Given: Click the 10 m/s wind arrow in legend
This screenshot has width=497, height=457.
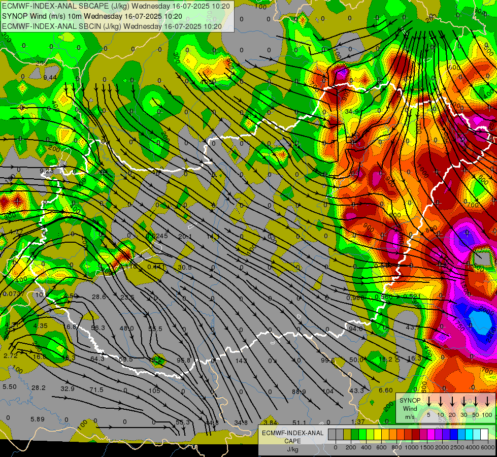Looking at the screenshot, I should click(x=441, y=401).
